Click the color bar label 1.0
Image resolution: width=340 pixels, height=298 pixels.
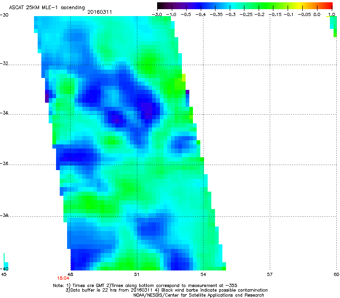[332, 15]
